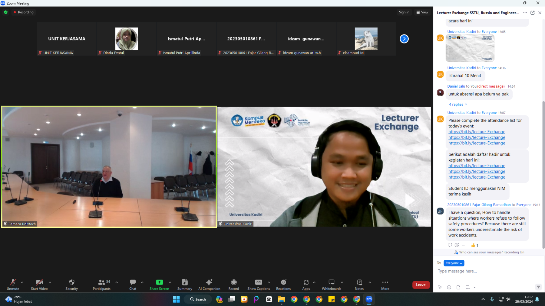Image resolution: width=545 pixels, height=306 pixels.
Task: Open screenshot capture in chat composer
Action: (x=468, y=287)
